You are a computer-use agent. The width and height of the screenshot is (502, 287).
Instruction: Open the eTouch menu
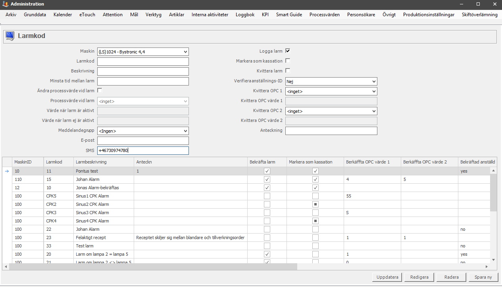(x=87, y=15)
